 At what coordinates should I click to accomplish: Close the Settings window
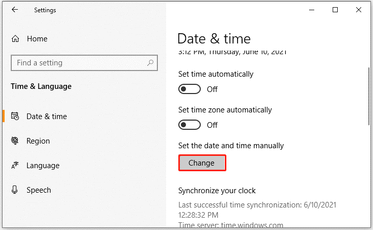[359, 10]
